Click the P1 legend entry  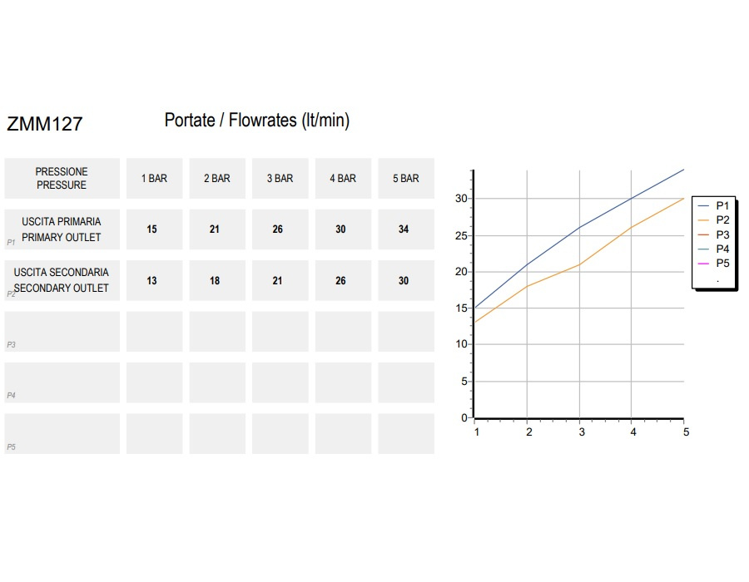pyautogui.click(x=714, y=205)
